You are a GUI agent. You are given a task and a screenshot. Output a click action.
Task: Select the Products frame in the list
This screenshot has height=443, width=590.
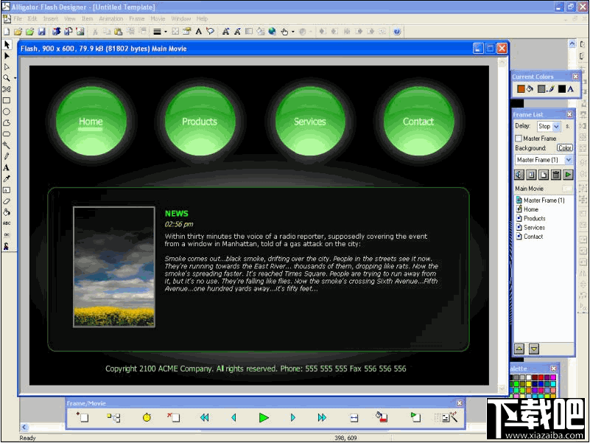click(534, 218)
